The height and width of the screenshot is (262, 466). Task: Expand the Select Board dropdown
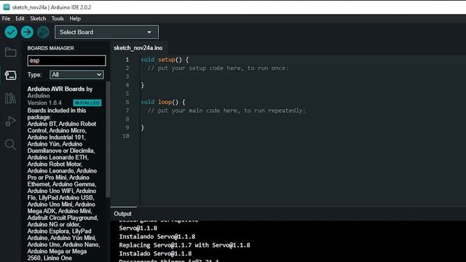pyautogui.click(x=106, y=32)
